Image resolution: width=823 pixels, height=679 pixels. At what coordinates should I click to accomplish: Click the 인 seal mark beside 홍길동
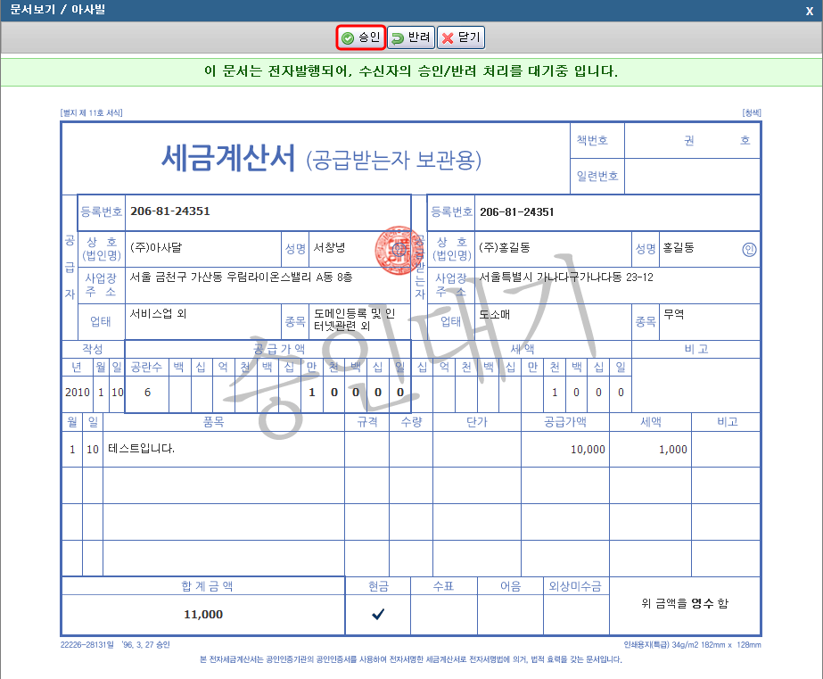pyautogui.click(x=749, y=249)
